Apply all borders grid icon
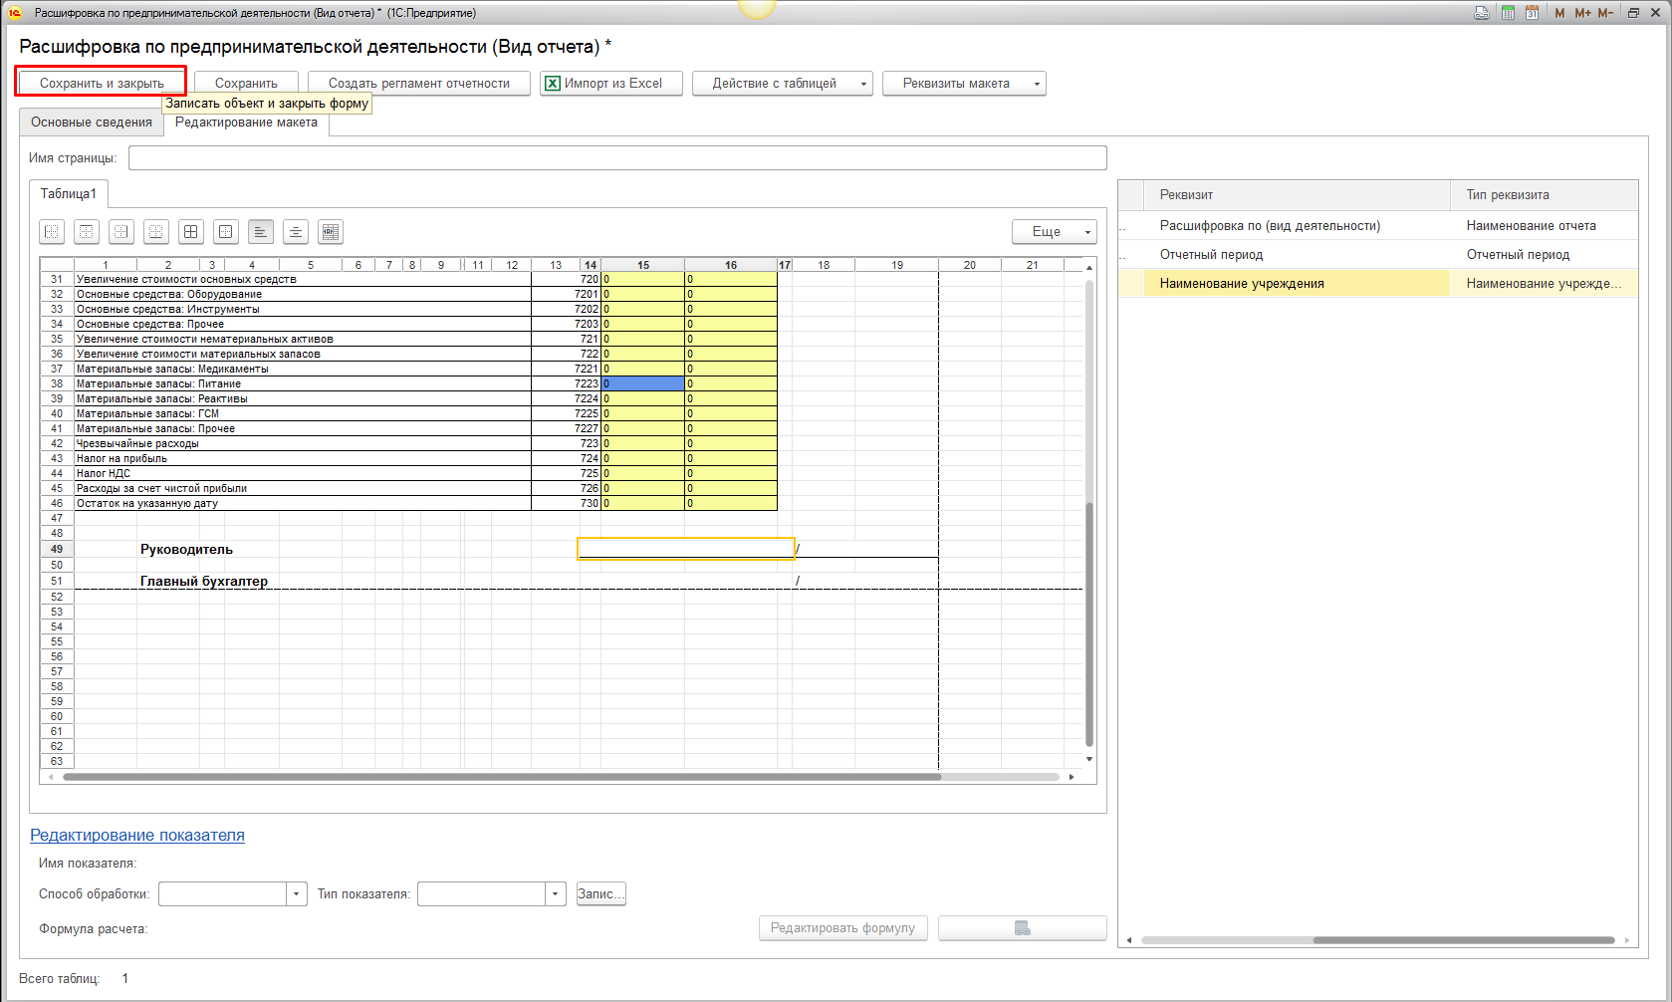 pyautogui.click(x=191, y=232)
